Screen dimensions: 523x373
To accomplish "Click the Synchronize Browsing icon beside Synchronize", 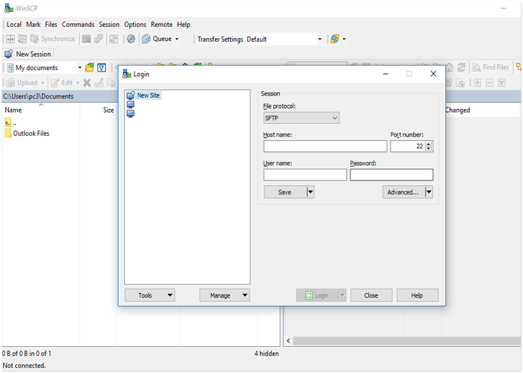I will pos(22,39).
